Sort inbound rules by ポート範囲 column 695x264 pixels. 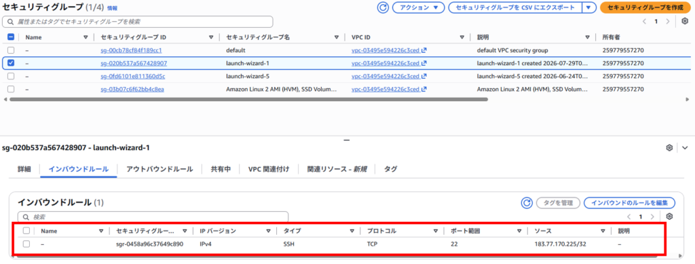pyautogui.click(x=519, y=231)
